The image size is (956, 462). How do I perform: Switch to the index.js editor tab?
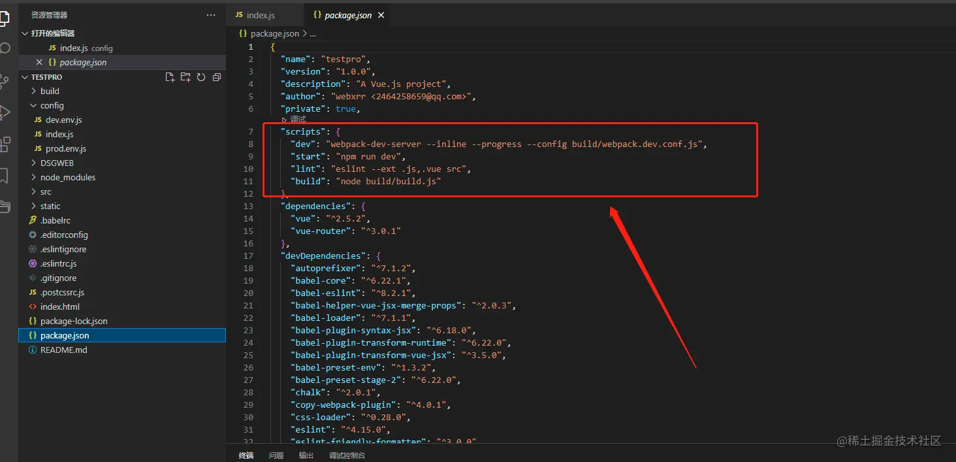(264, 15)
